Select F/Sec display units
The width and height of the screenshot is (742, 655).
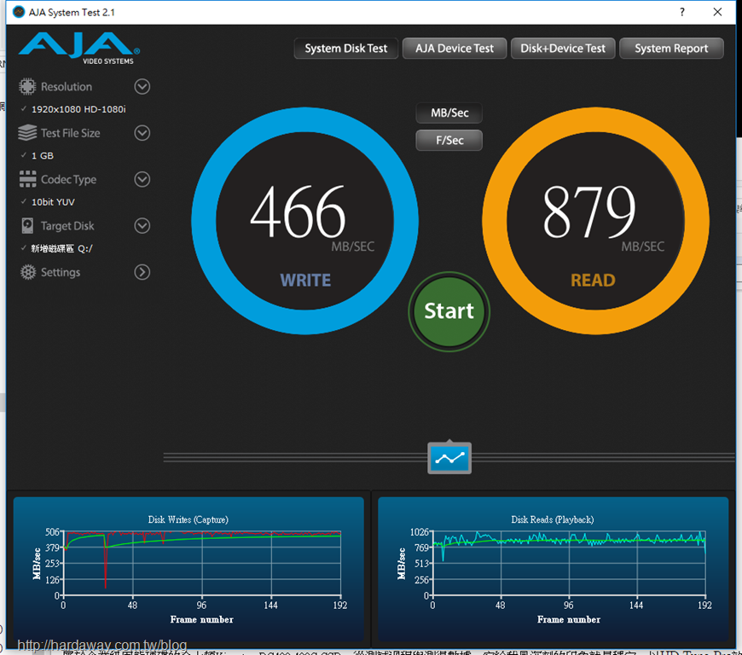pos(449,140)
